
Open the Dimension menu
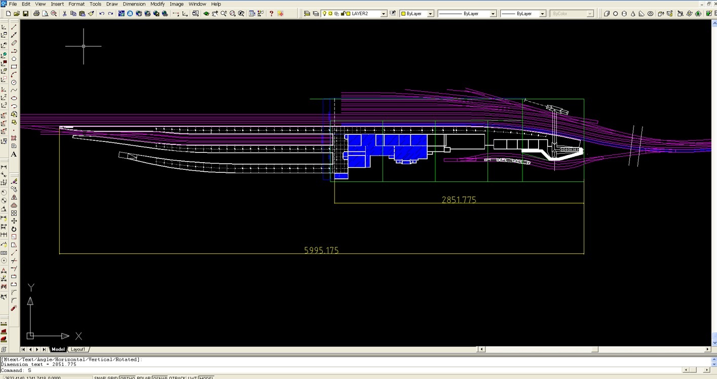click(134, 4)
